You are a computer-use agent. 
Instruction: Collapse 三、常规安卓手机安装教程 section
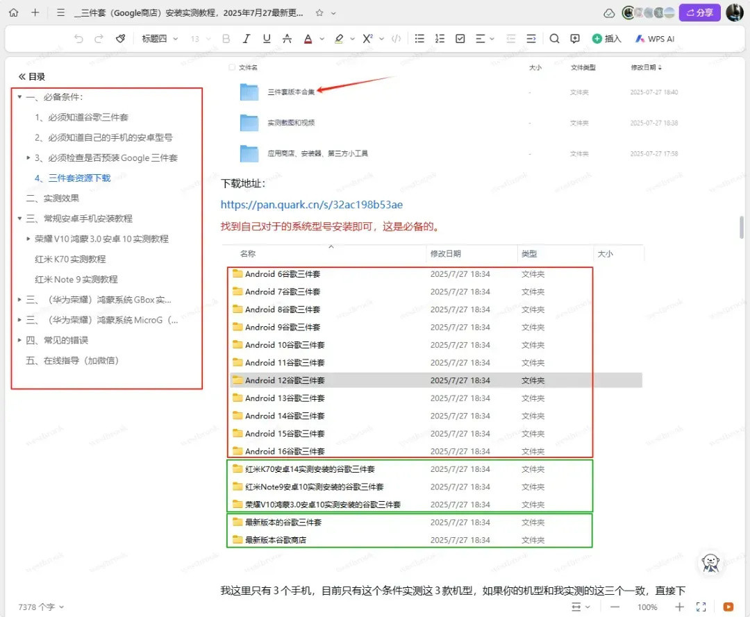point(19,219)
